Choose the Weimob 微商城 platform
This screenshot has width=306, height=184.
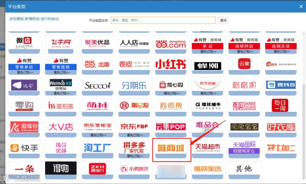click(x=61, y=86)
